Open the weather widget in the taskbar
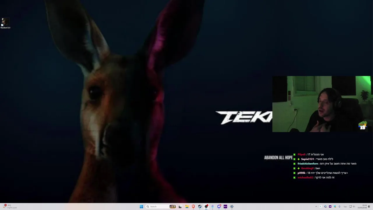 10,206
